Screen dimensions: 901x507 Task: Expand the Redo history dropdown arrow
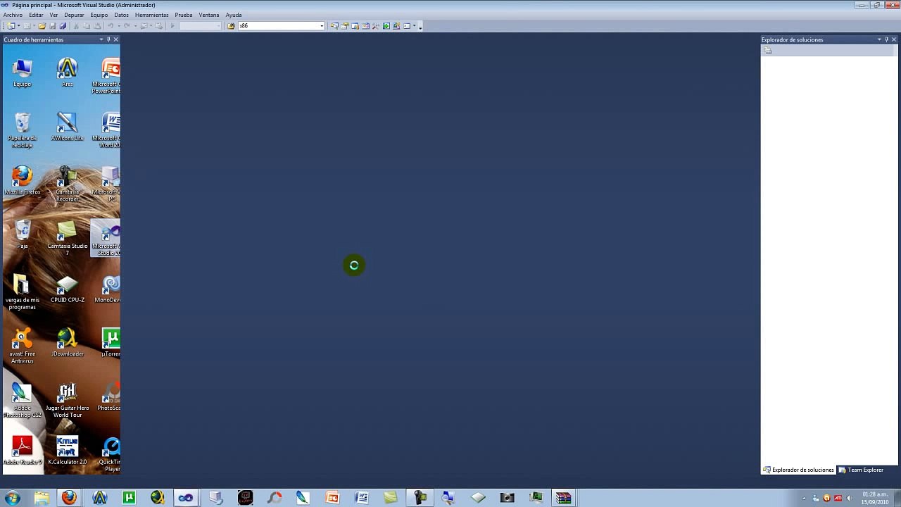click(135, 25)
